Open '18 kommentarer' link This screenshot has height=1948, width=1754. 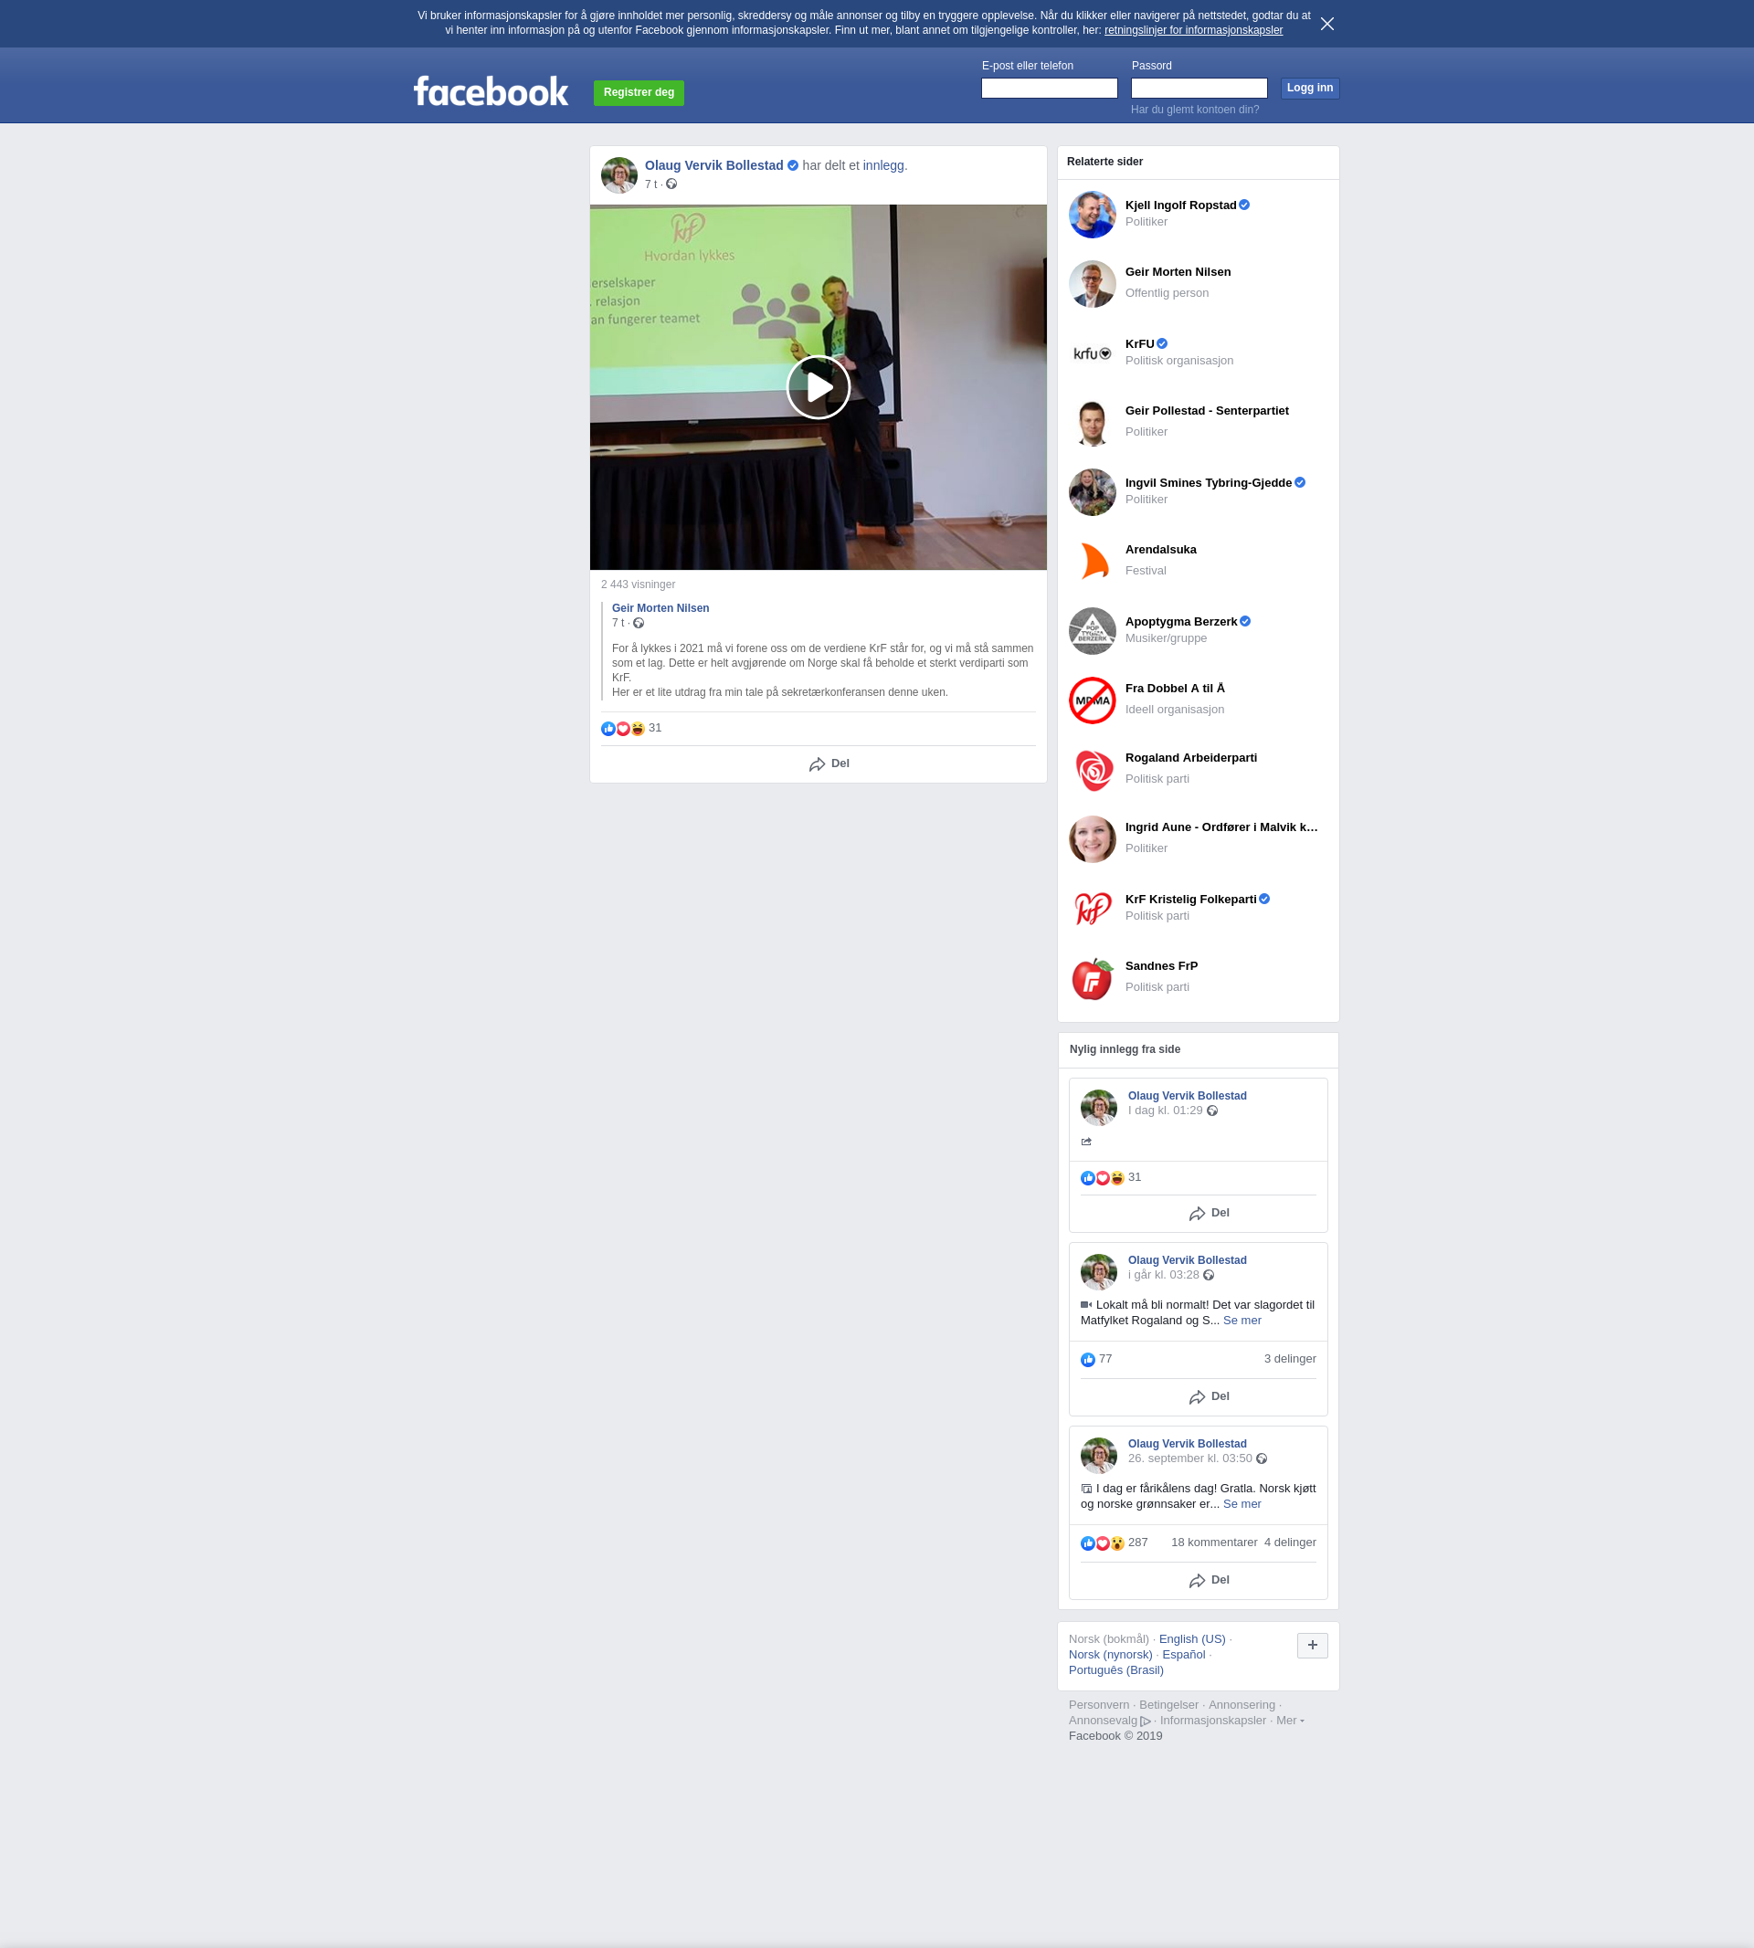coord(1213,1542)
